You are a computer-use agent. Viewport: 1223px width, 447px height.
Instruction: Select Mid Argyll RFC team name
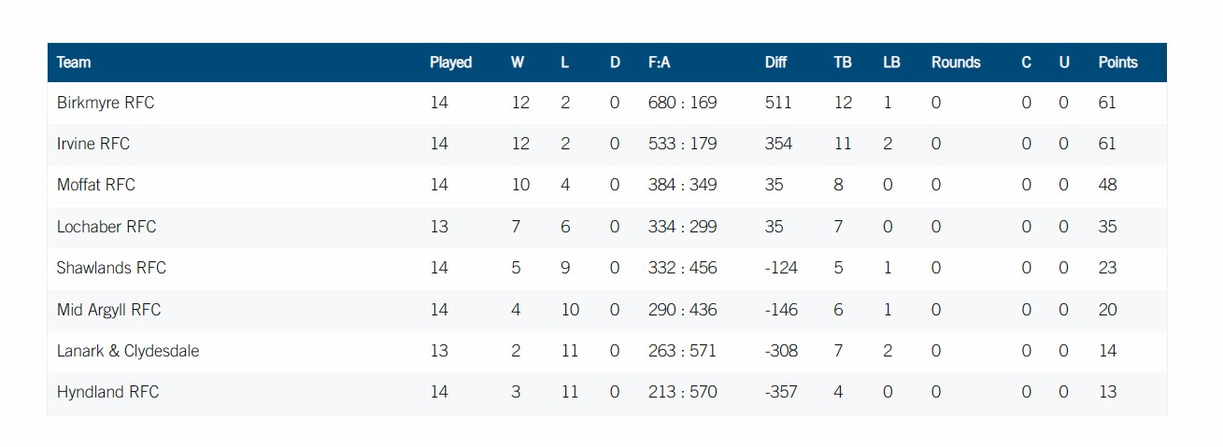point(108,310)
